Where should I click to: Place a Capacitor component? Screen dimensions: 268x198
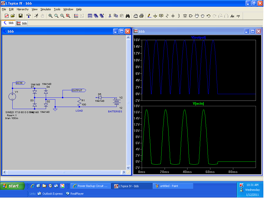[x=173, y=16]
